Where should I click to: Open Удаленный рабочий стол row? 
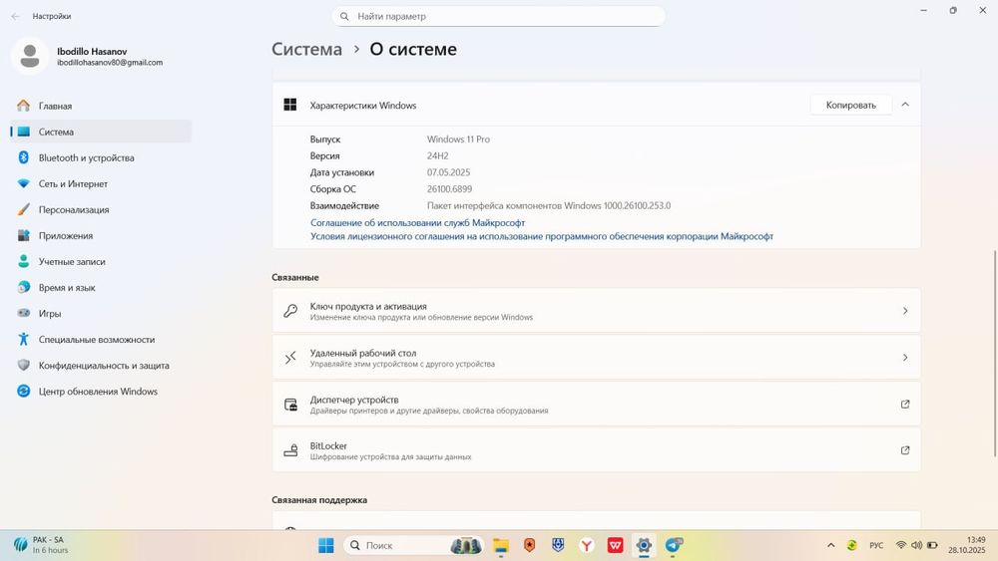597,358
